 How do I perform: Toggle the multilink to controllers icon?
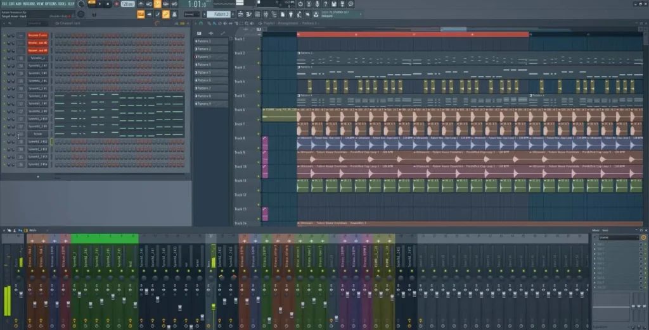pyautogui.click(x=174, y=15)
